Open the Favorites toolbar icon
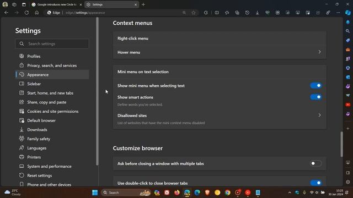 [227, 13]
